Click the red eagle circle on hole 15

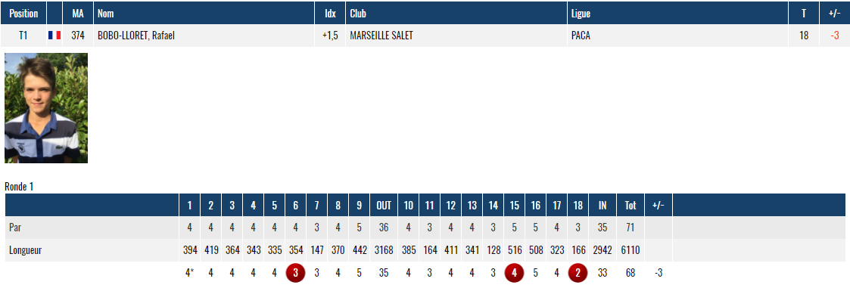(514, 274)
